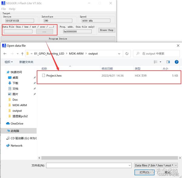Click the blue help question mark icon
The width and height of the screenshot is (182, 178).
point(177,62)
